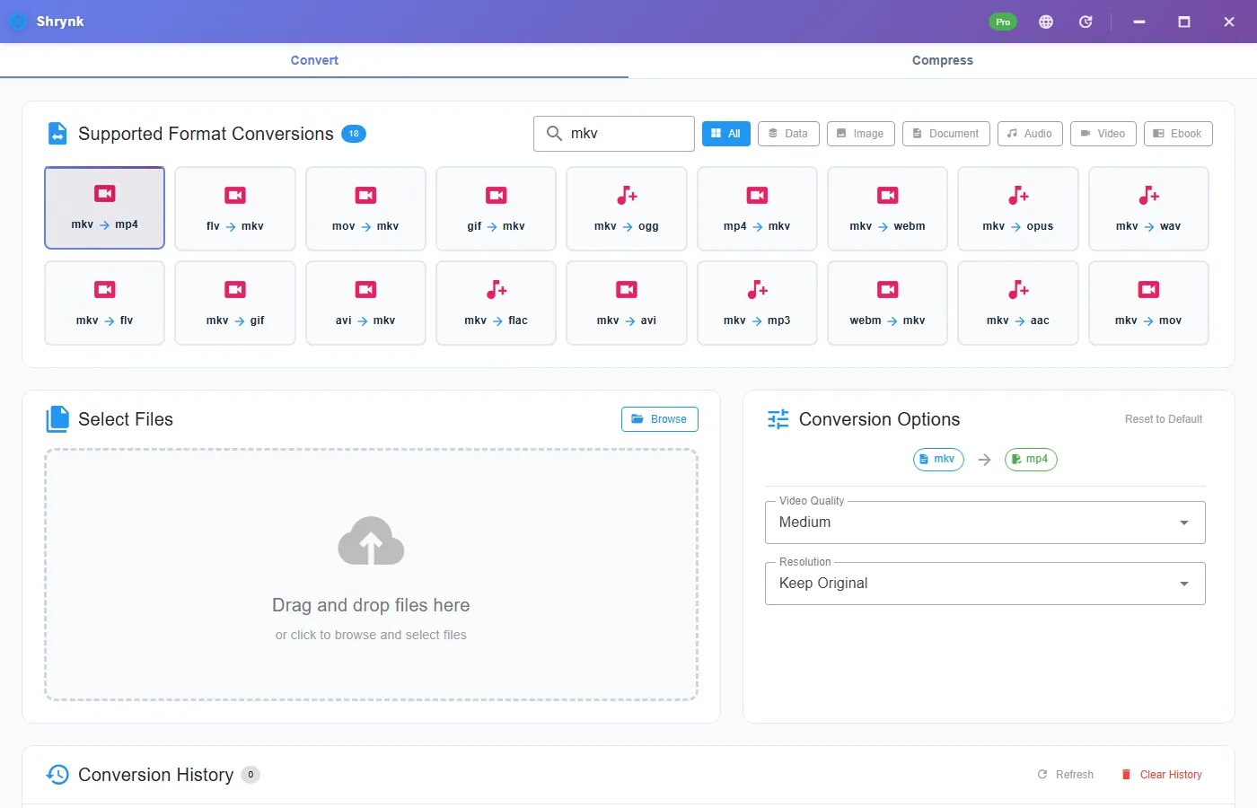Screen dimensions: 1257x808
Task: Select the mp4 to mkv card
Action: [x=757, y=208]
